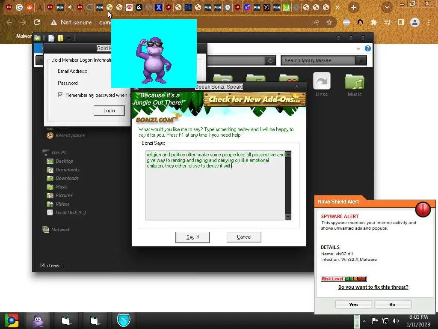The width and height of the screenshot is (438, 329).
Task: Open the quick access toolbar dropdown
Action: 68,39
